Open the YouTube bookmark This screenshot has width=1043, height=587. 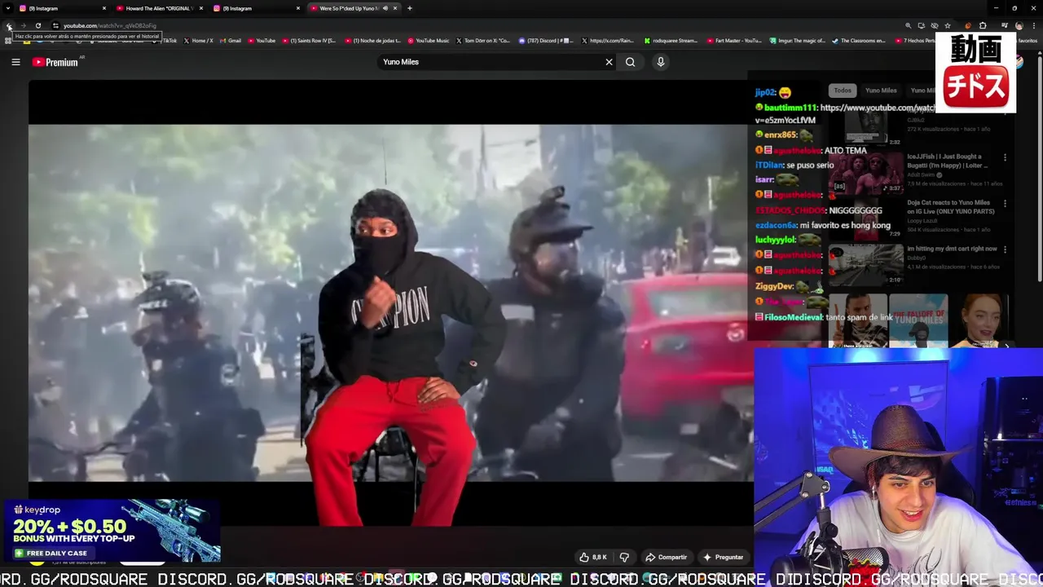262,41
